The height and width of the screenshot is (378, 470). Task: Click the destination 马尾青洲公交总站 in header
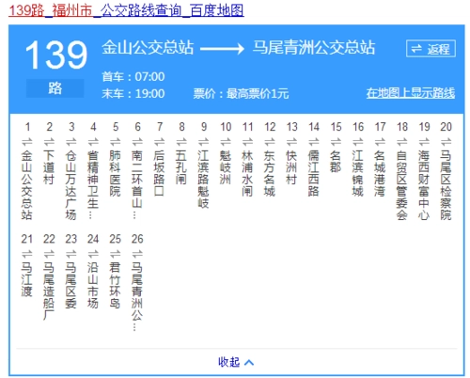(x=314, y=48)
